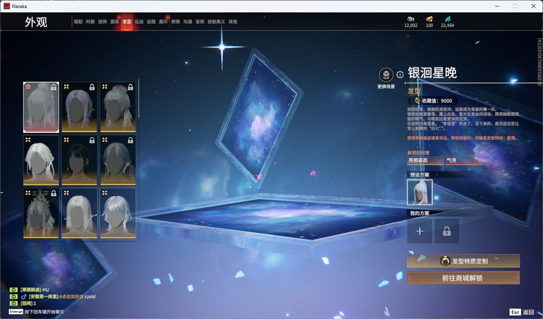Select the golden crown headdress hairstyle
Viewport: 543px width, 319px height.
41,213
